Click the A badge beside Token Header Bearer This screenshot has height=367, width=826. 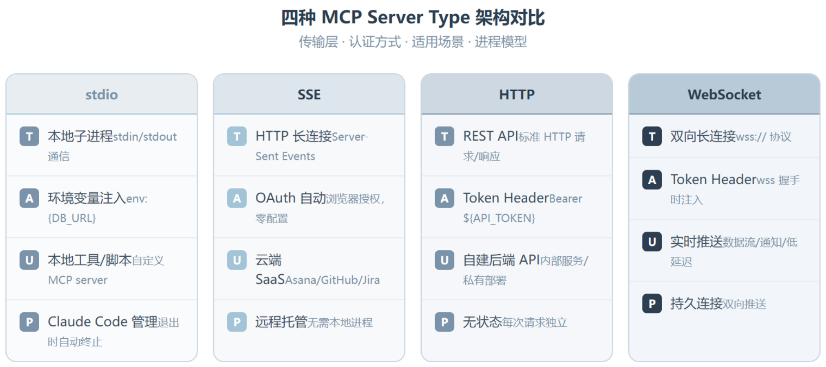pos(445,198)
